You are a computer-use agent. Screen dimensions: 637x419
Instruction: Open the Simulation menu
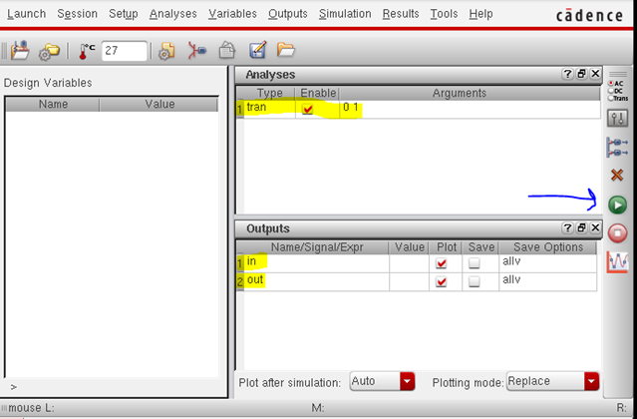345,14
